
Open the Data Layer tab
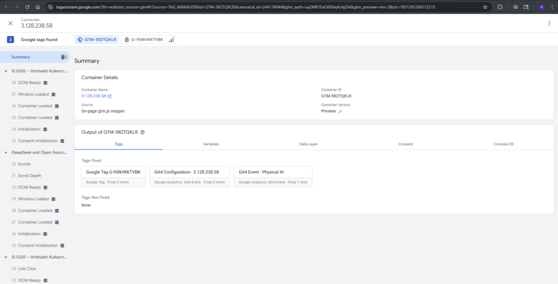tap(308, 144)
